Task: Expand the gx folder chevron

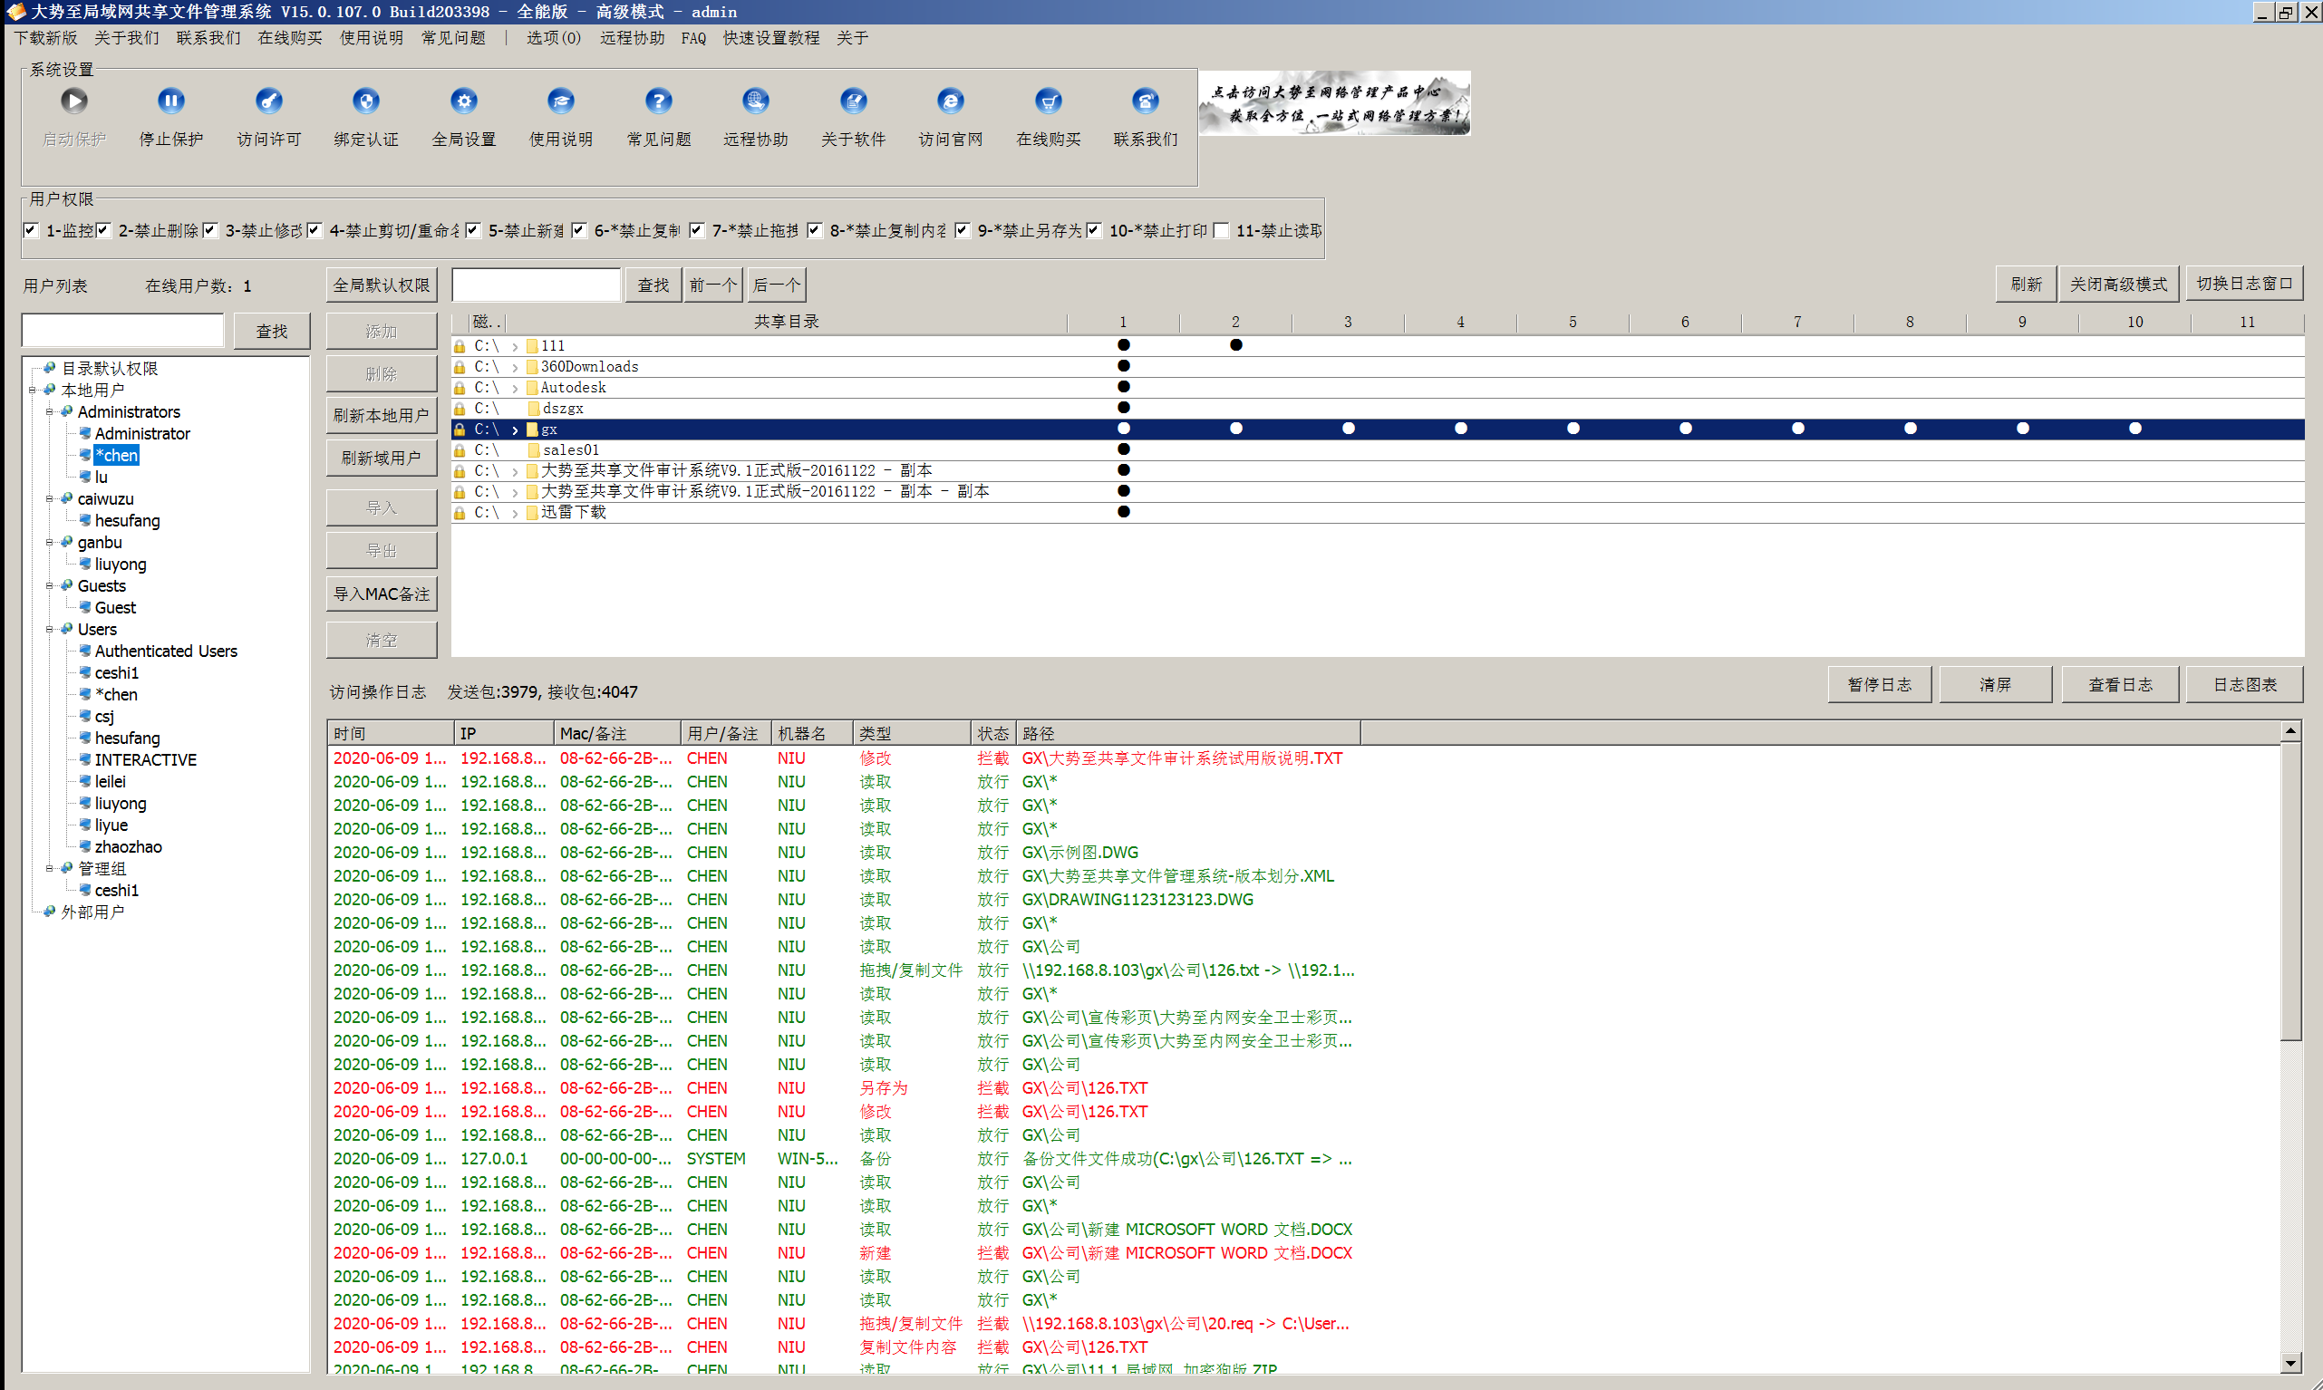Action: coord(515,430)
